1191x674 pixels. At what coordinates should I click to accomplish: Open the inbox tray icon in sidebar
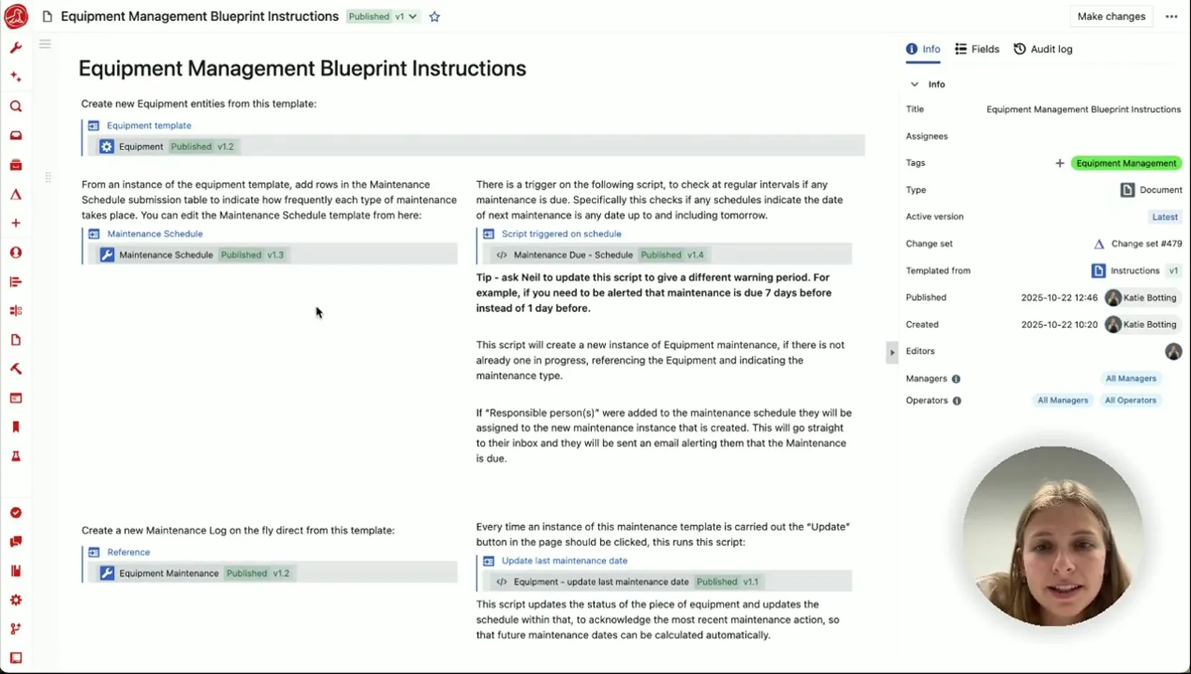click(16, 135)
